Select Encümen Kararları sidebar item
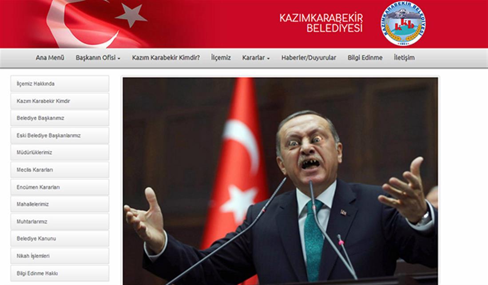This screenshot has height=285, width=488. (x=60, y=187)
